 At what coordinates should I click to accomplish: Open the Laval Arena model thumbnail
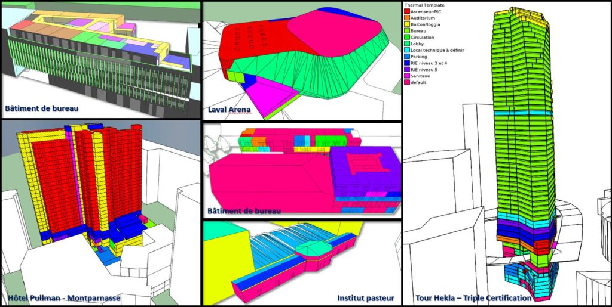click(301, 60)
